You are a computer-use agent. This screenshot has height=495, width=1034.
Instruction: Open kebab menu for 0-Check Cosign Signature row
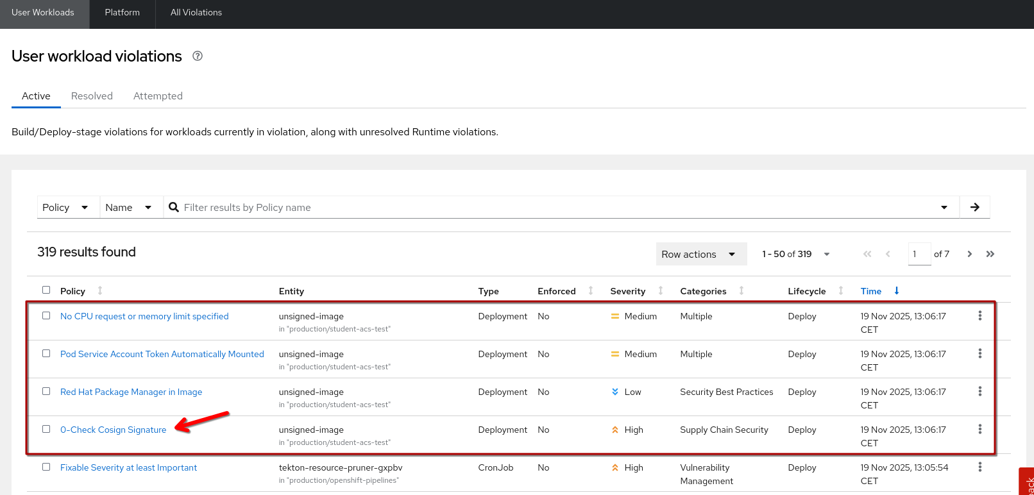click(979, 429)
